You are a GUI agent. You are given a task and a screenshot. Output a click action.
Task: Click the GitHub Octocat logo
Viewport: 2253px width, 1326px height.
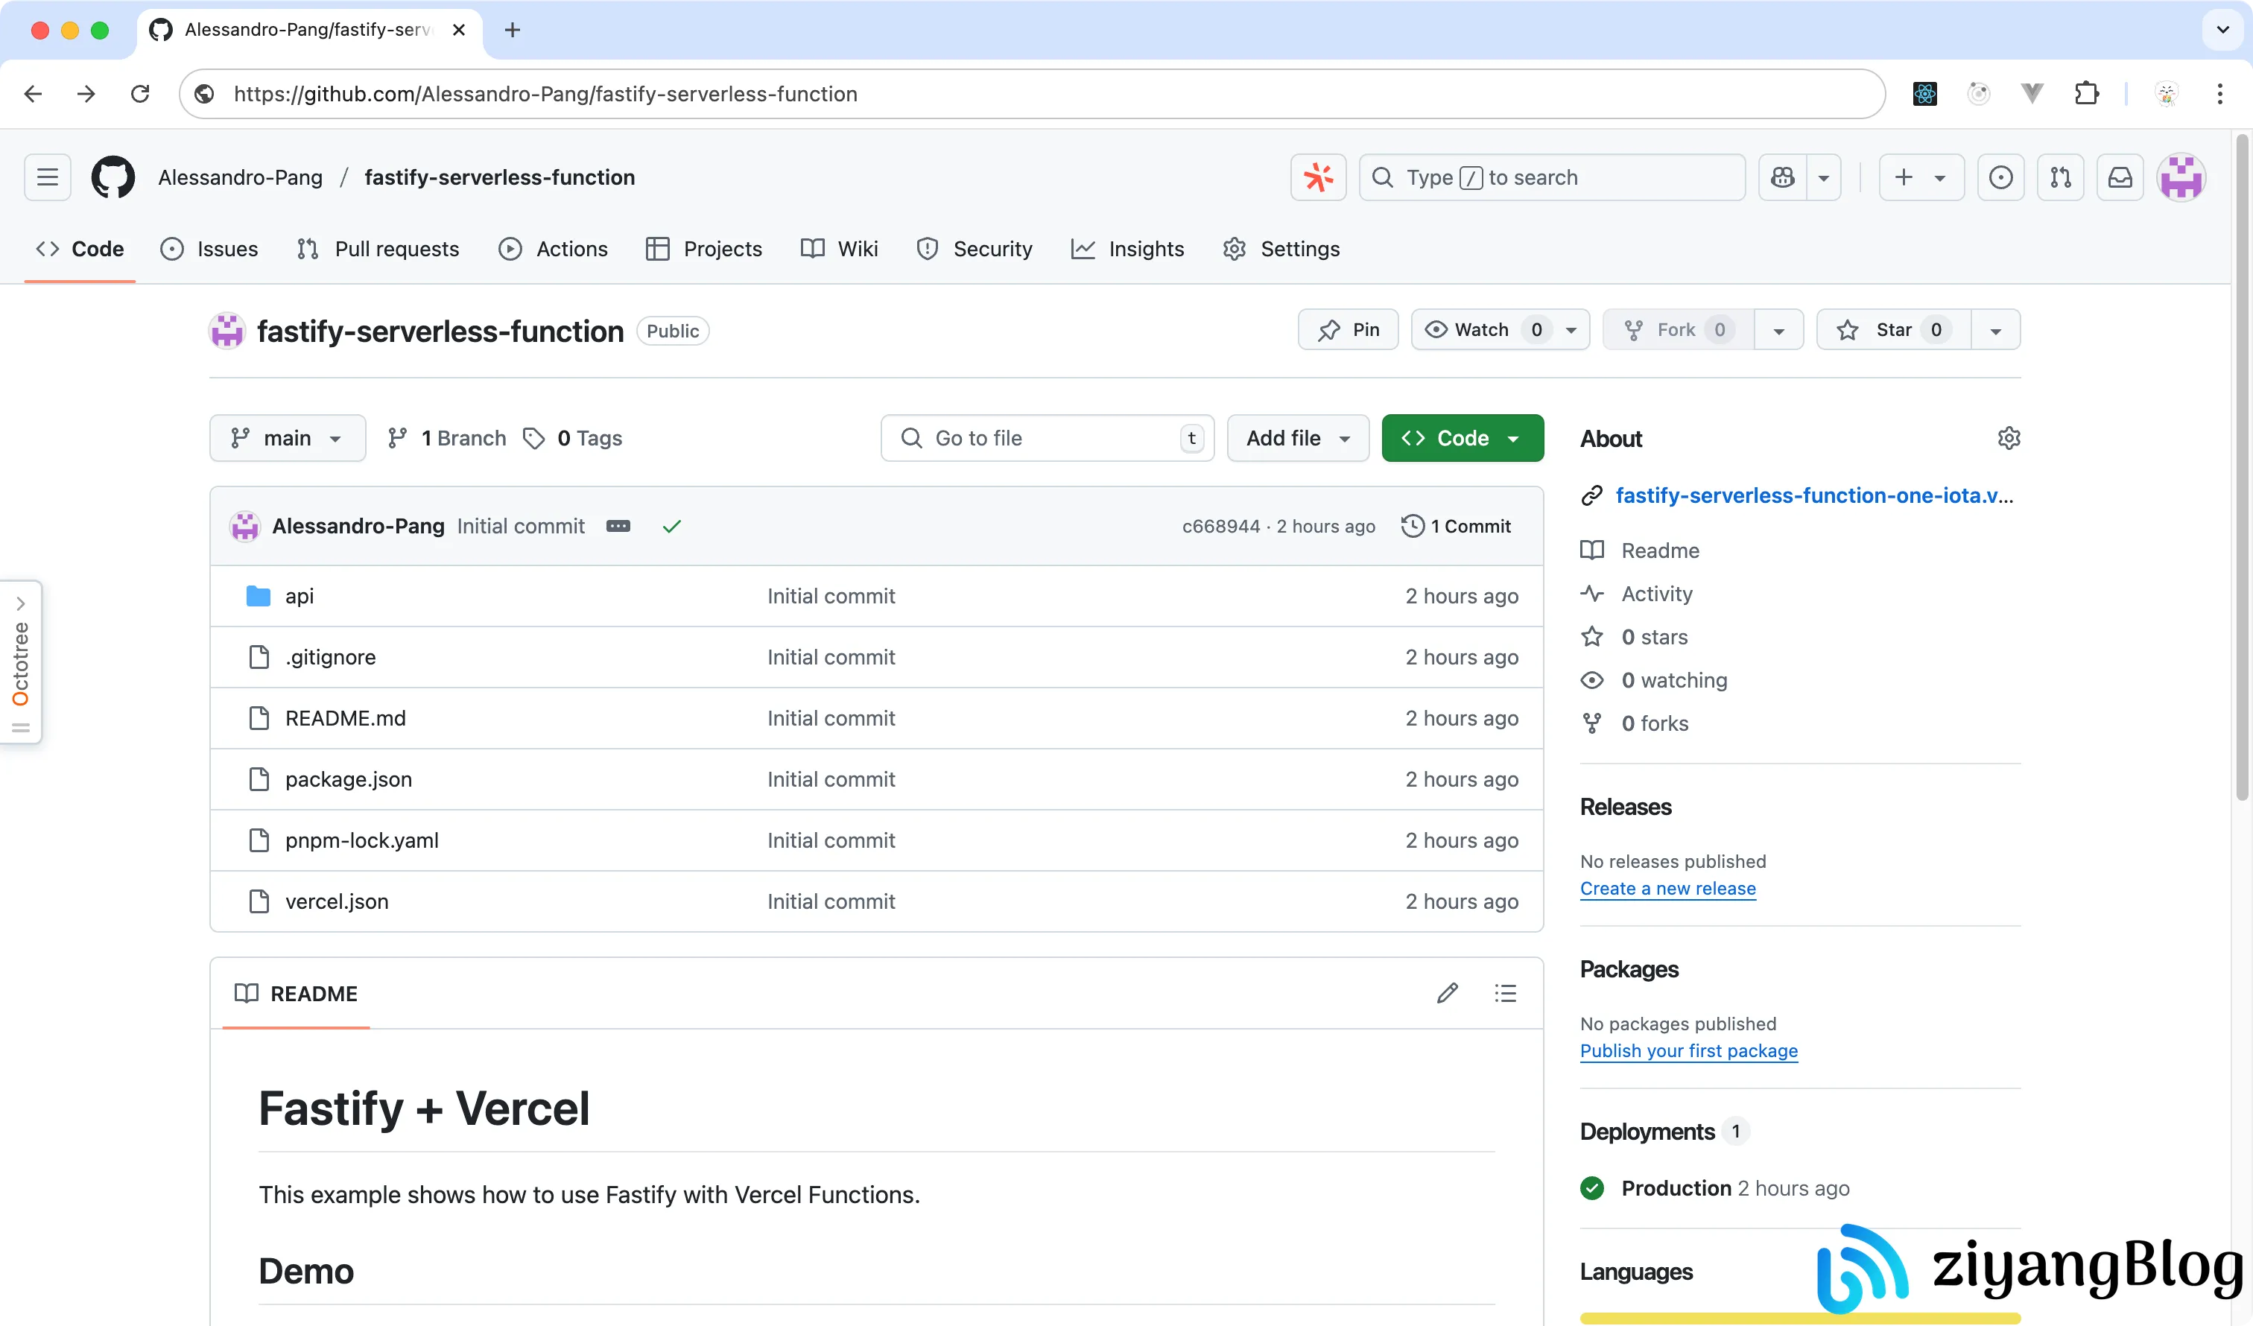(113, 177)
